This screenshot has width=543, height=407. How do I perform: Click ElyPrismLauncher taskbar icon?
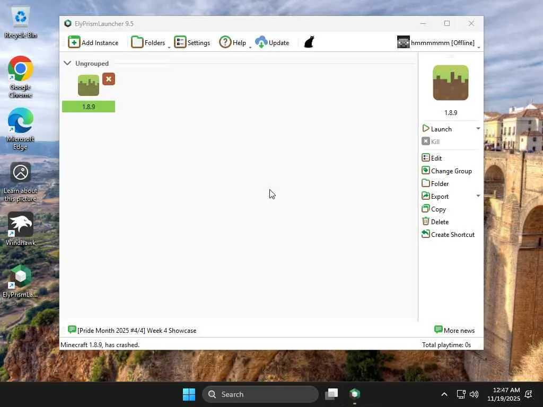coord(355,394)
